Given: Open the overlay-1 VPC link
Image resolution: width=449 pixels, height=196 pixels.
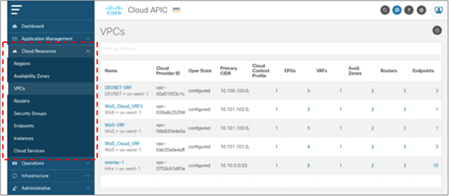Looking at the screenshot, I should click(114, 162).
